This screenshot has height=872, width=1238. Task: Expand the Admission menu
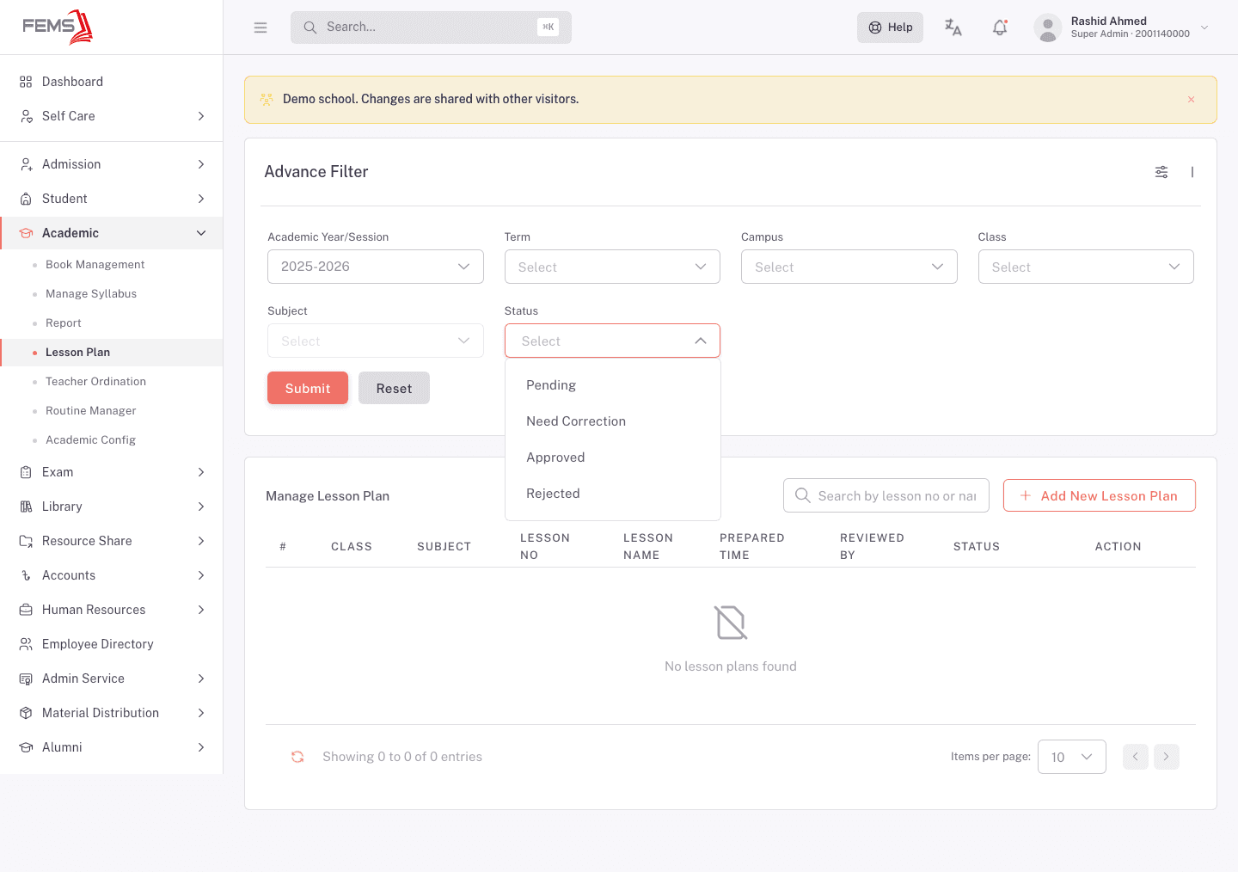(112, 164)
